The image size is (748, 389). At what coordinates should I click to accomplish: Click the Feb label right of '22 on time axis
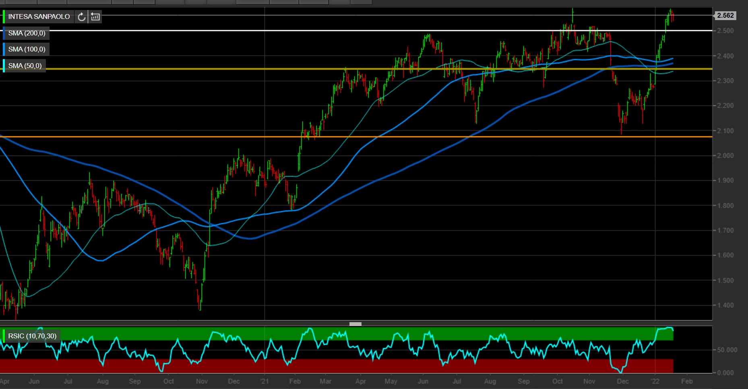pos(687,381)
